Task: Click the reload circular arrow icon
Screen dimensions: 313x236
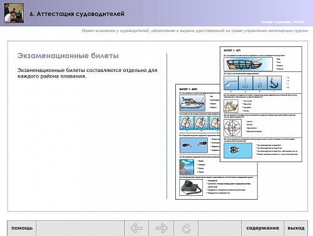Action: pyautogui.click(x=186, y=228)
